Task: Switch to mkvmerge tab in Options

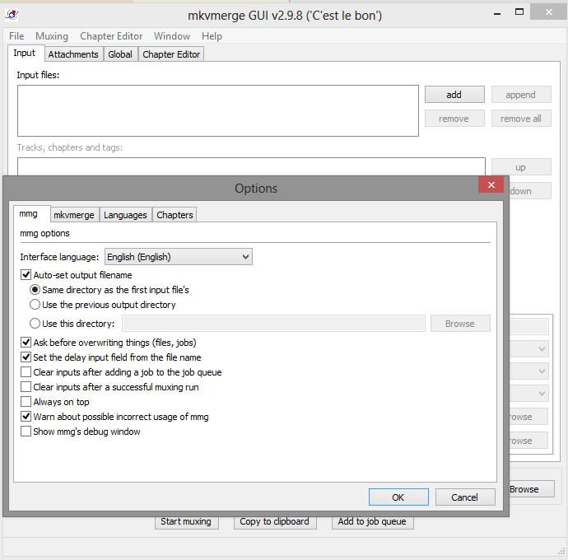Action: pyautogui.click(x=74, y=215)
